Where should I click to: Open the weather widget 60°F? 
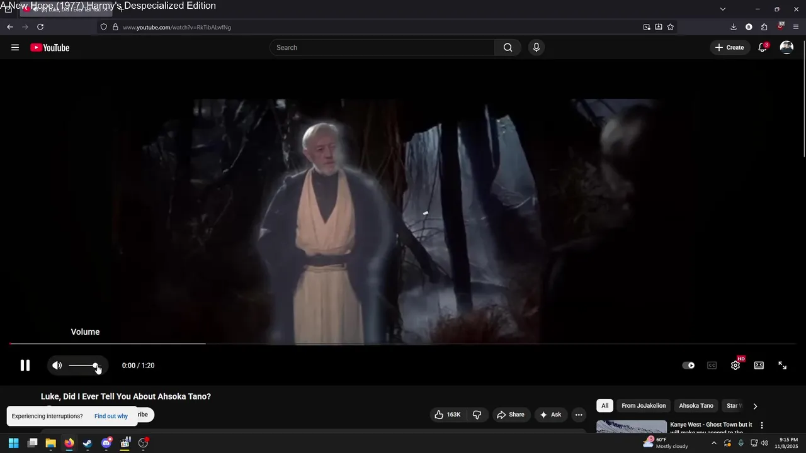point(666,443)
